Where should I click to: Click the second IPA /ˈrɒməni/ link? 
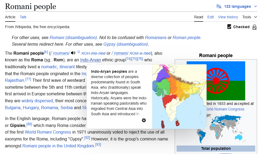tap(120, 53)
